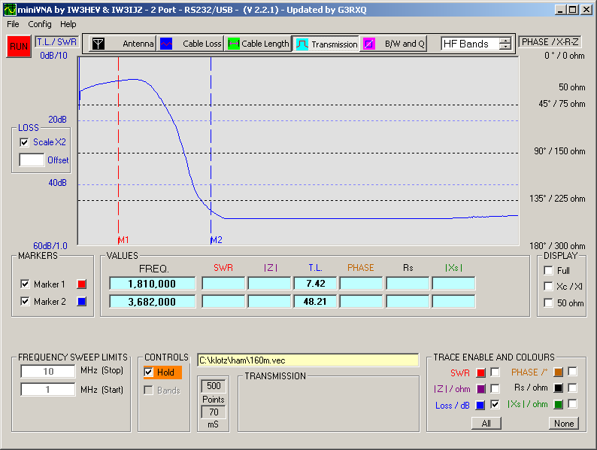The image size is (597, 450).
Task: Select the Transmission mode label
Action: tap(335, 44)
